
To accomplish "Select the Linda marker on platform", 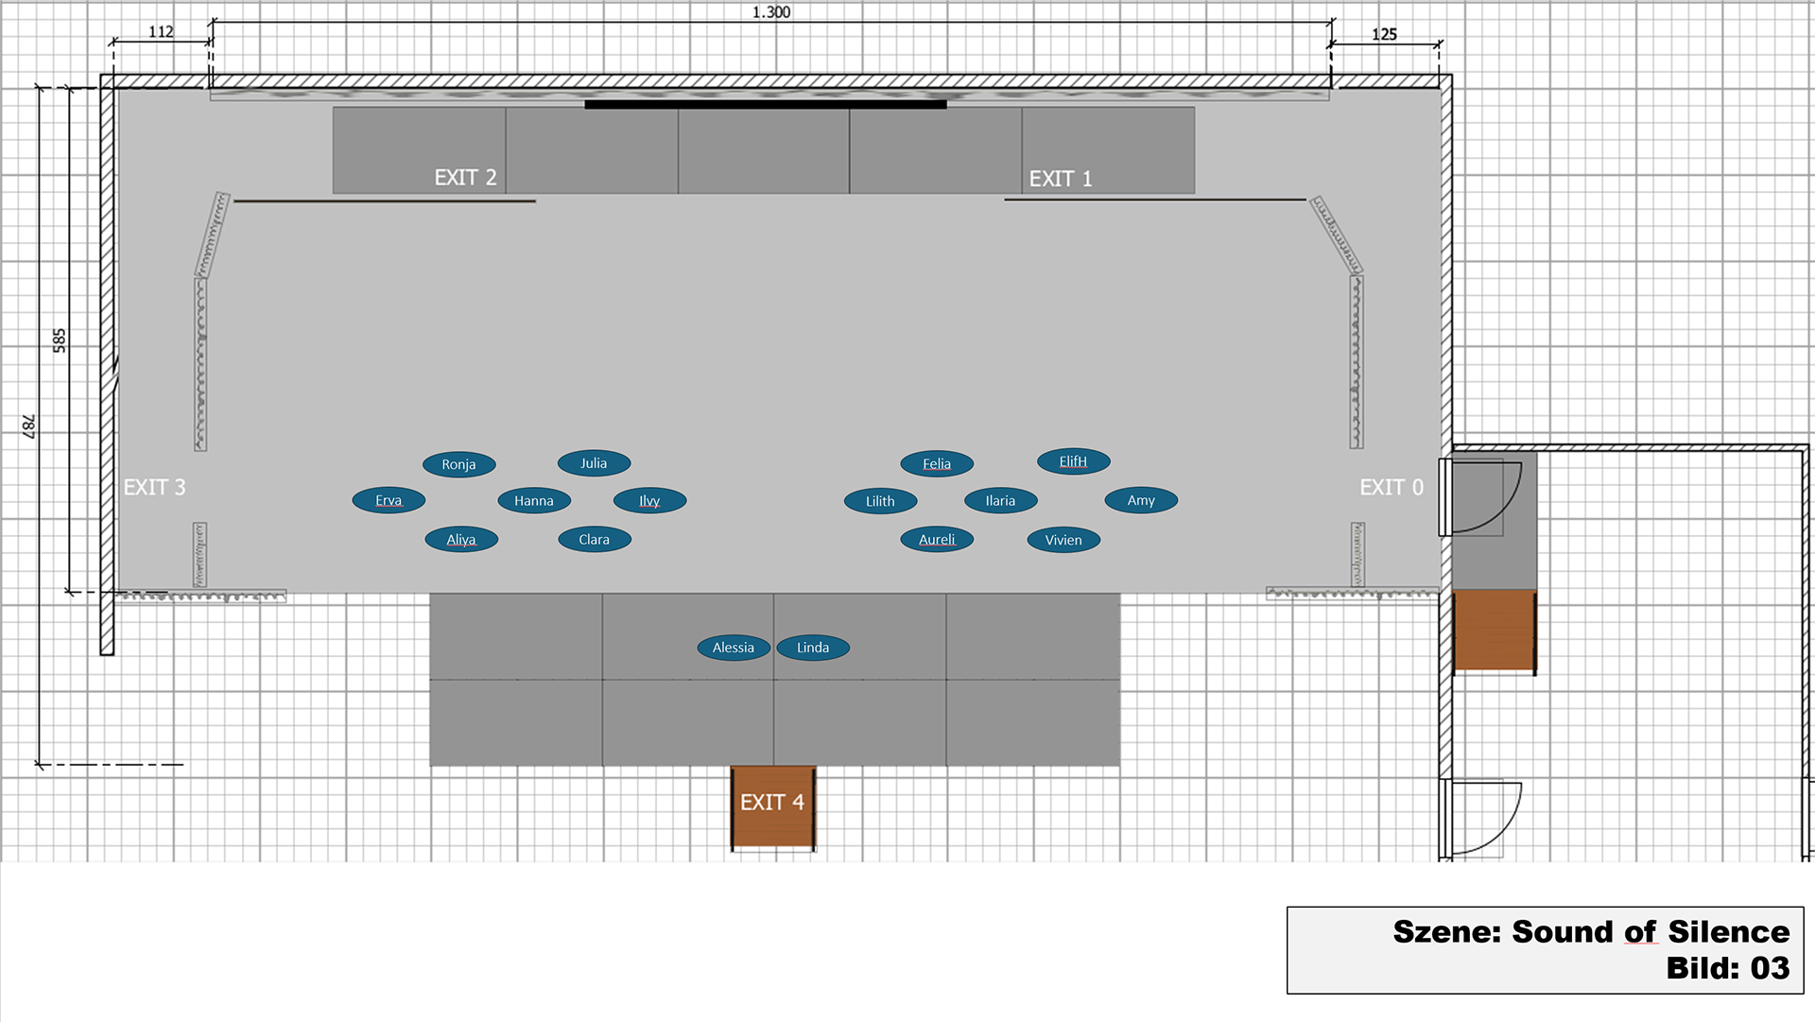I will click(x=813, y=648).
